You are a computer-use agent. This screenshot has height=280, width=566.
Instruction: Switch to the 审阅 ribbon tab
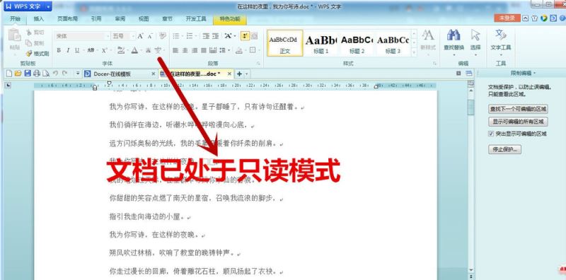(120, 19)
